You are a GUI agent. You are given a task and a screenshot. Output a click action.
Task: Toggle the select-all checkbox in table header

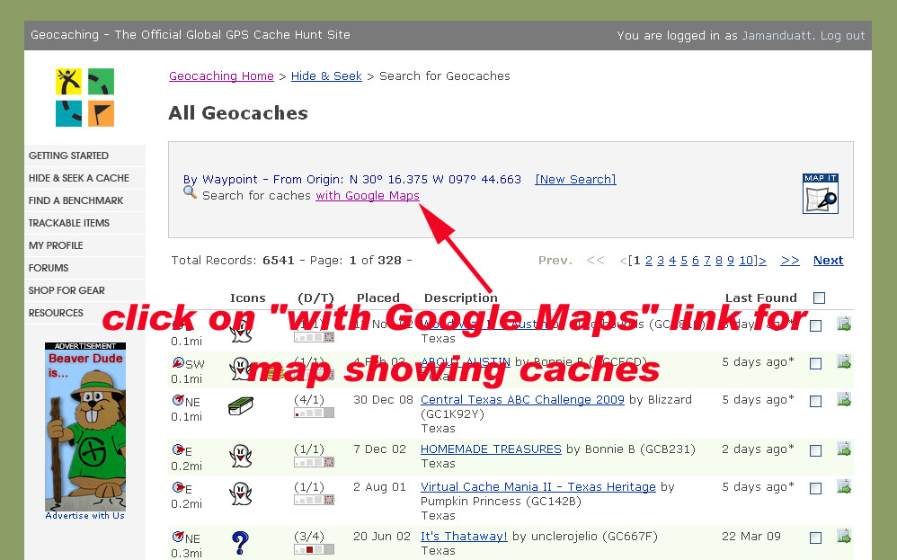click(819, 298)
